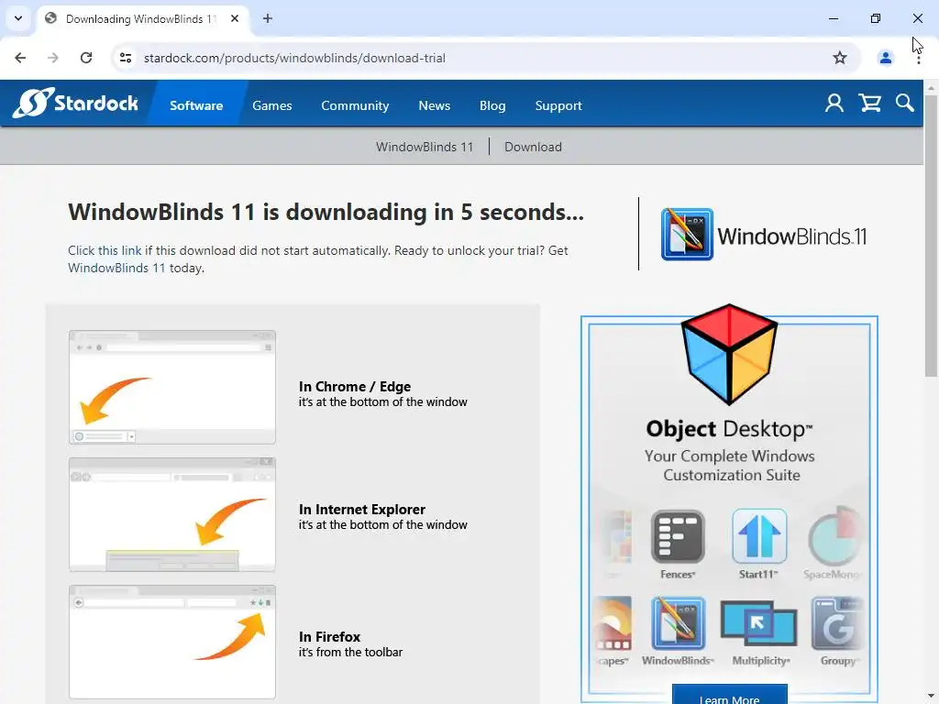Click the Firefox instruction thumbnail
The height and width of the screenshot is (704, 939).
click(x=172, y=642)
